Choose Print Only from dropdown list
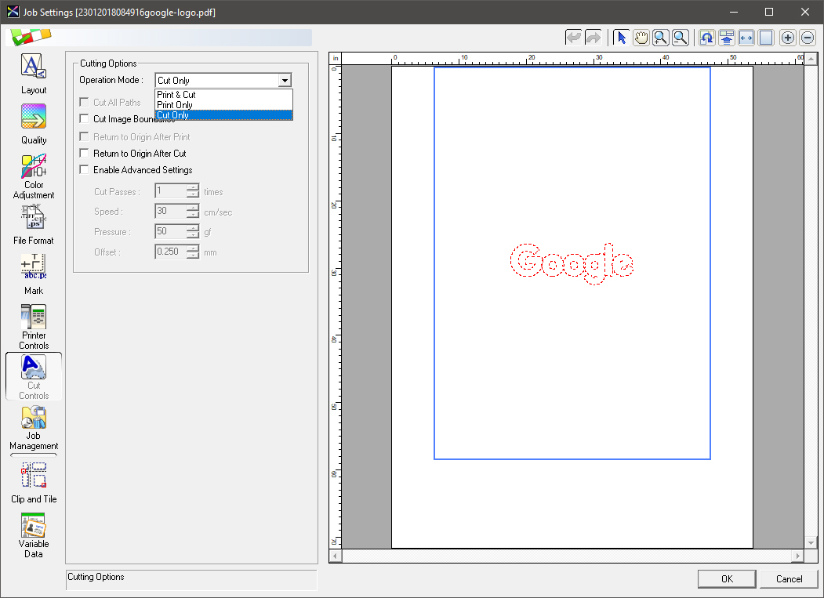The height and width of the screenshot is (598, 824). (x=223, y=104)
